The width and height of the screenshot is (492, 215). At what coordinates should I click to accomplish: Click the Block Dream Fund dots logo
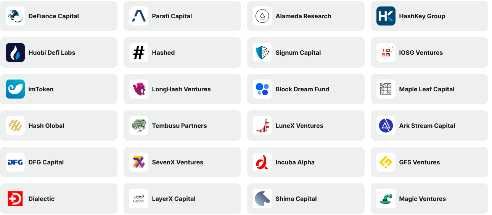coord(262,89)
